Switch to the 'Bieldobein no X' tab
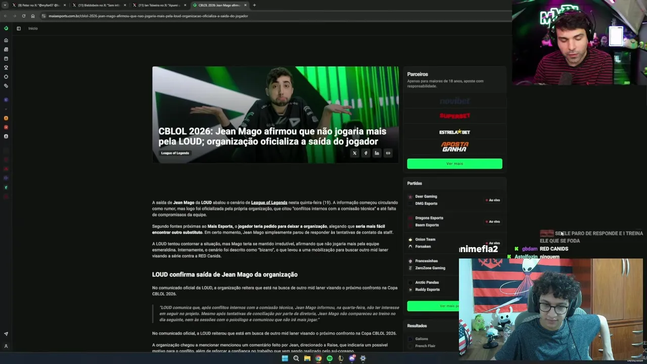Screen dimensions: 647x364 [x=99, y=5]
